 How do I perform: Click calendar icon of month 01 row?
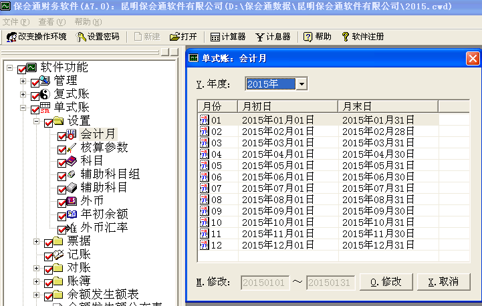coord(204,120)
